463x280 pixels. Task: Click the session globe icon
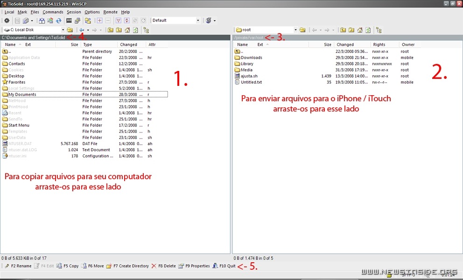(209, 21)
